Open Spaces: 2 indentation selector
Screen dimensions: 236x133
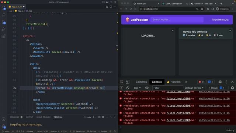[55, 132]
